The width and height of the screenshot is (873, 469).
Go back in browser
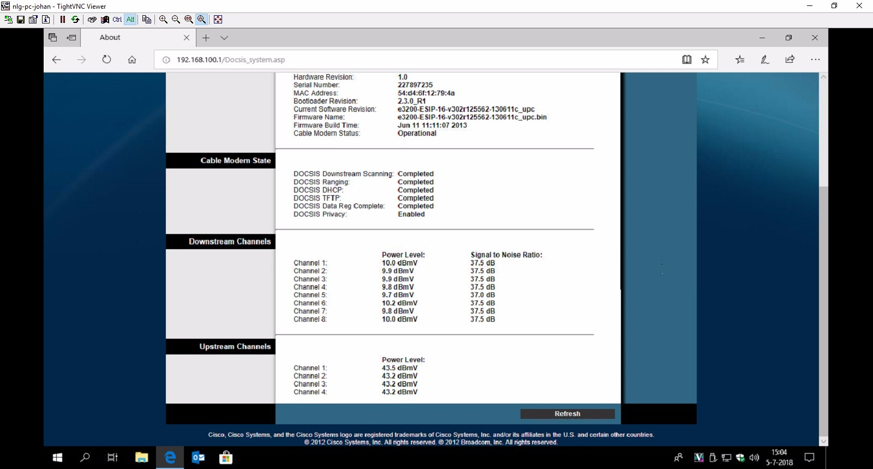click(57, 59)
